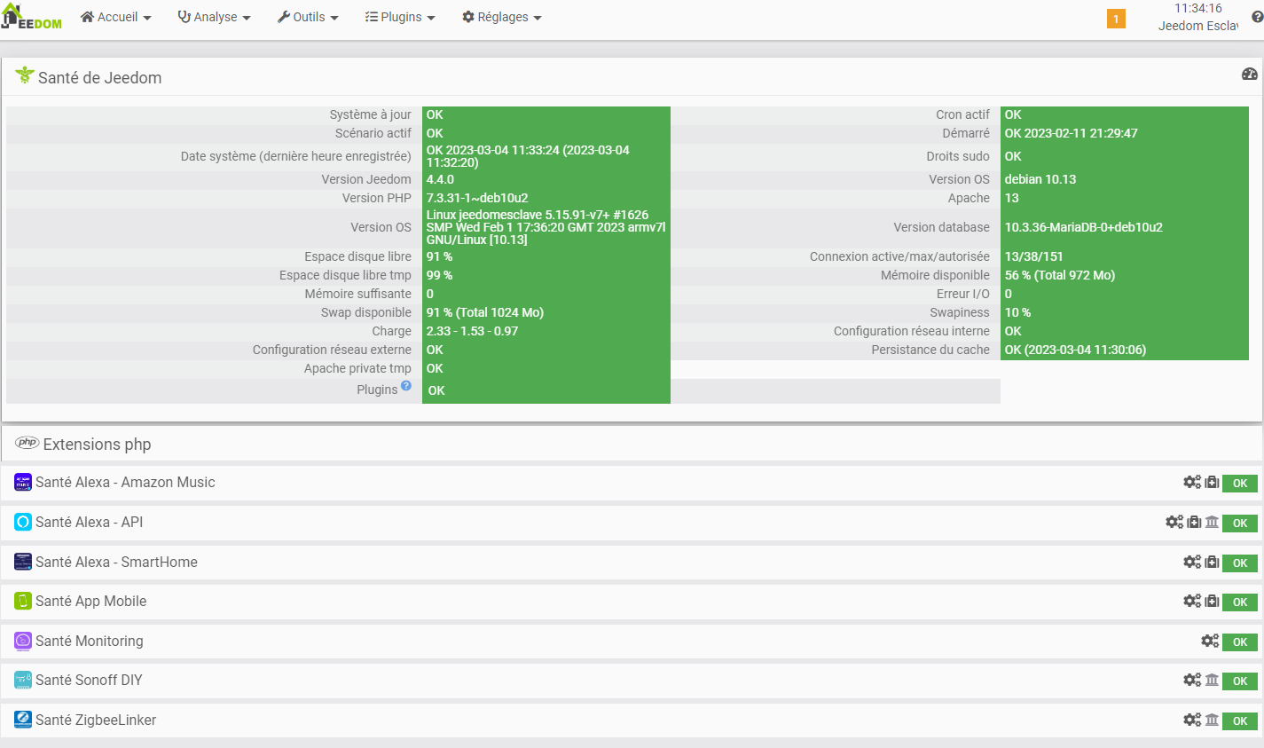This screenshot has width=1264, height=748.
Task: Click the first-aid kit icon for Santé App Mobile
Action: [x=1211, y=601]
